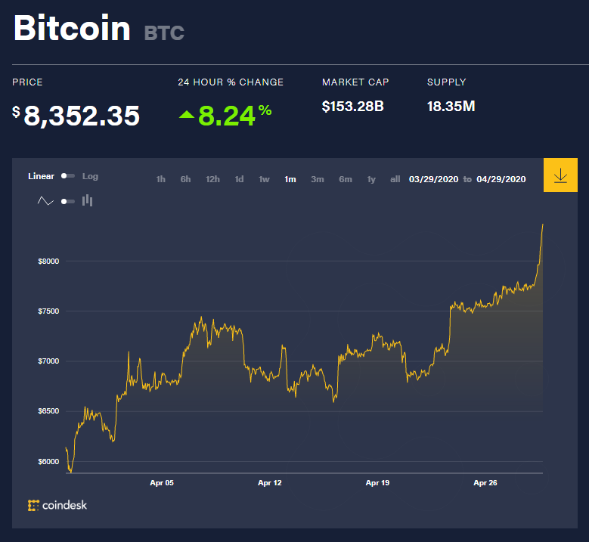Switch chart to 1y range
Image resolution: width=589 pixels, height=542 pixels.
[371, 179]
